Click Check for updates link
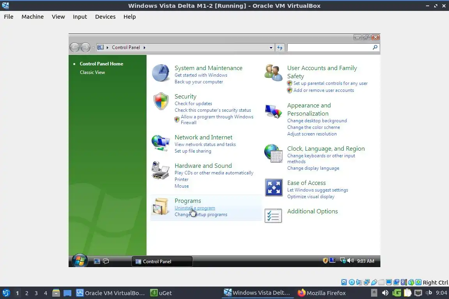Image resolution: width=449 pixels, height=299 pixels. [193, 104]
